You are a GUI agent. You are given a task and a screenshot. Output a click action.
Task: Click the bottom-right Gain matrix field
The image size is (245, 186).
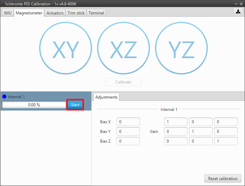click(226, 141)
